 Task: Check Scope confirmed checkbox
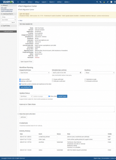tap(52, 79)
